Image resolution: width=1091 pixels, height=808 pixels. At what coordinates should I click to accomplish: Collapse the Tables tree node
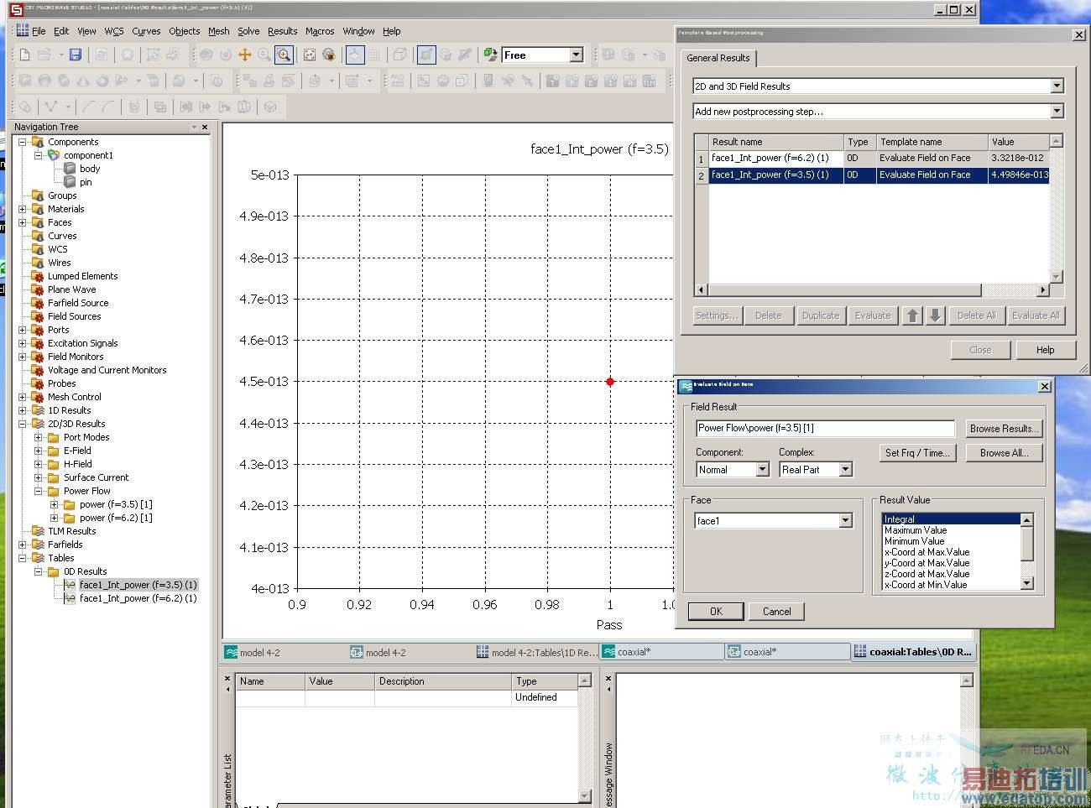[x=23, y=558]
